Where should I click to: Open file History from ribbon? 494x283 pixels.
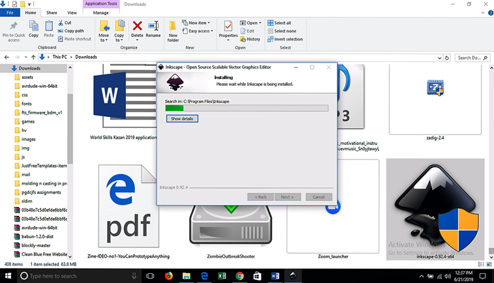[251, 39]
